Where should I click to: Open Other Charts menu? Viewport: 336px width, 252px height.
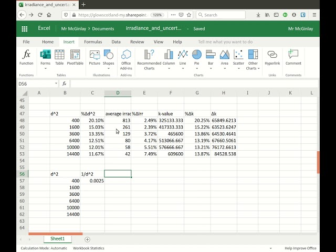click(253, 59)
